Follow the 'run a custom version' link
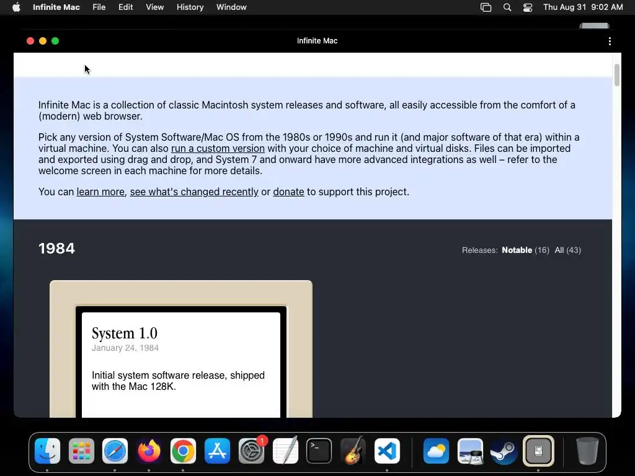The image size is (635, 476). coord(218,149)
